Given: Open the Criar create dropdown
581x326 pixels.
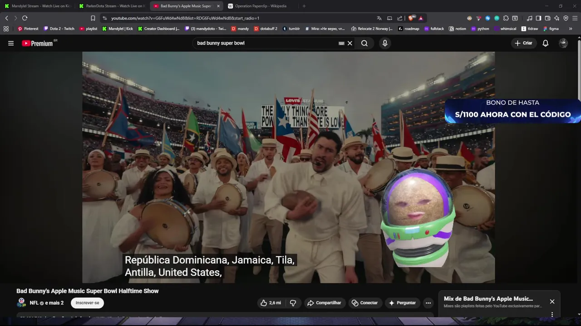Looking at the screenshot, I should point(523,43).
